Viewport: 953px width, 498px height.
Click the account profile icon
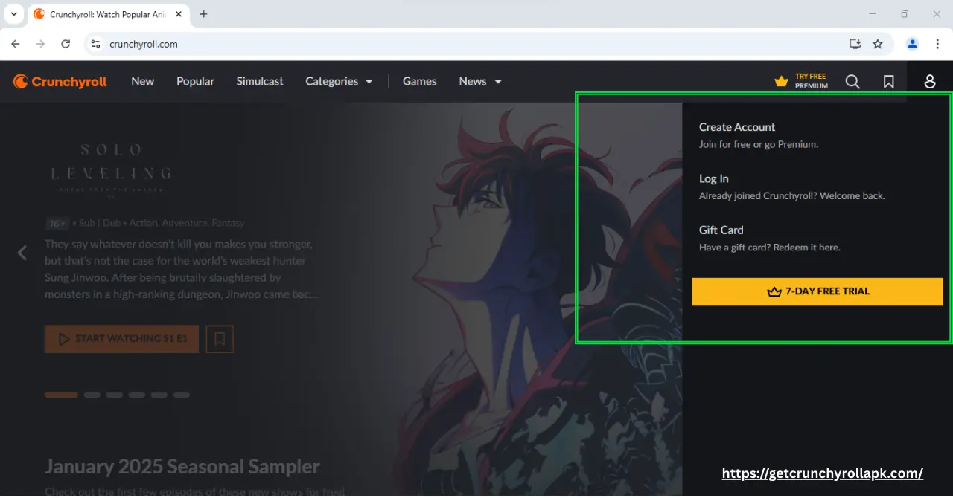(930, 82)
